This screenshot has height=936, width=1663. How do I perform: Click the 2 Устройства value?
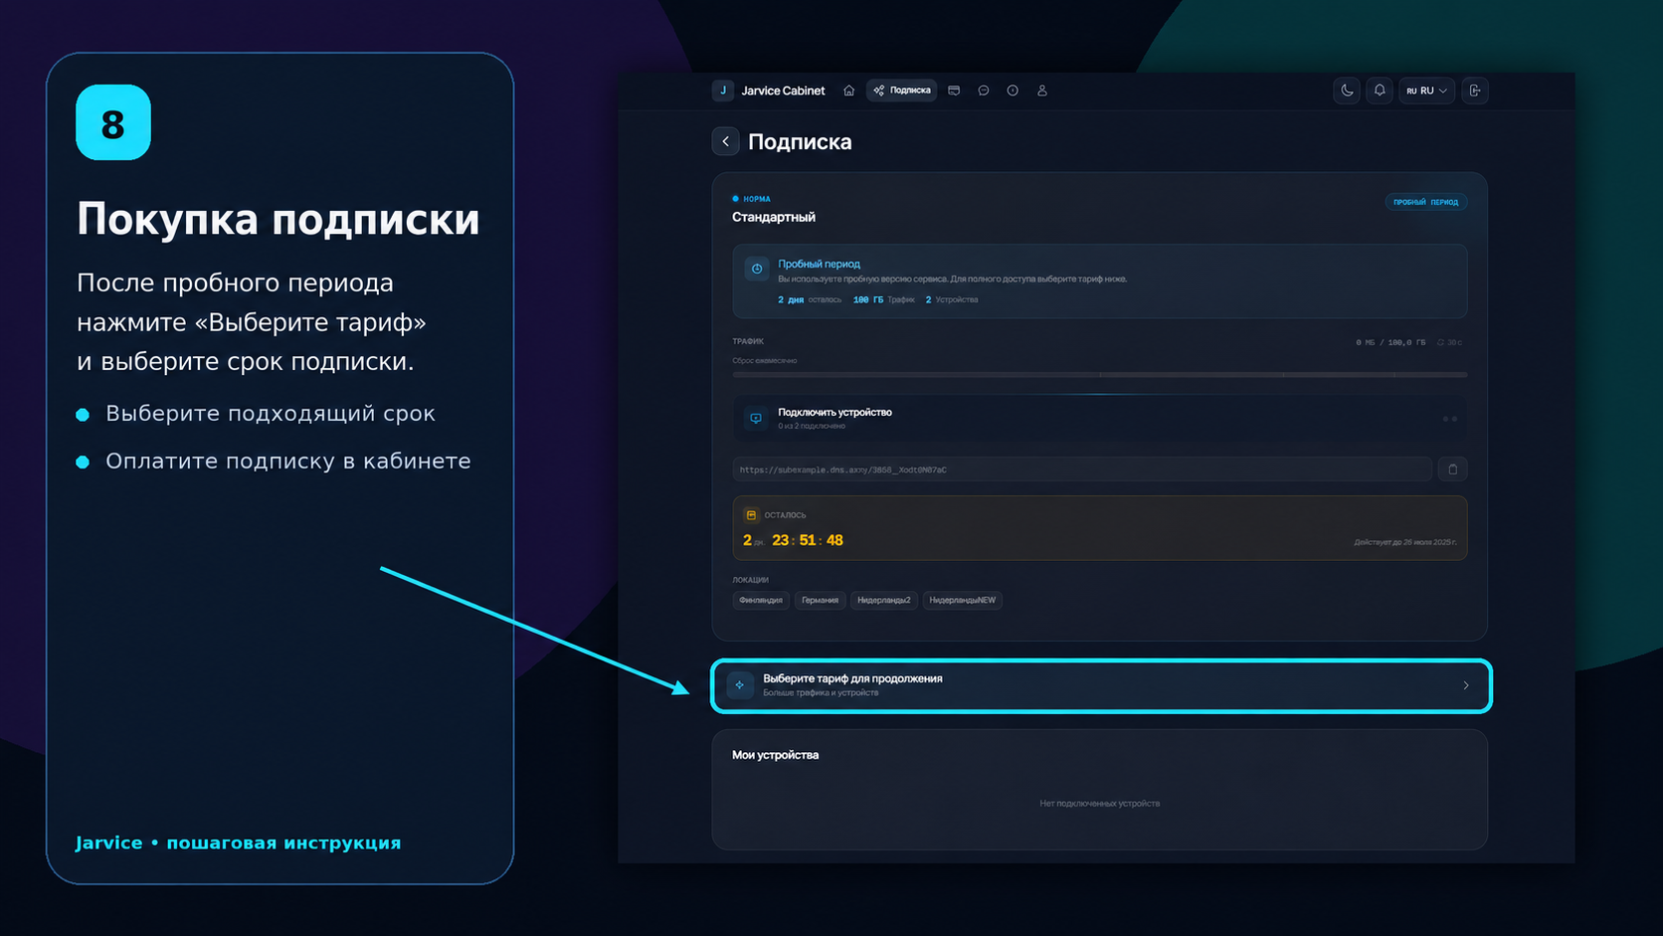pyautogui.click(x=952, y=299)
